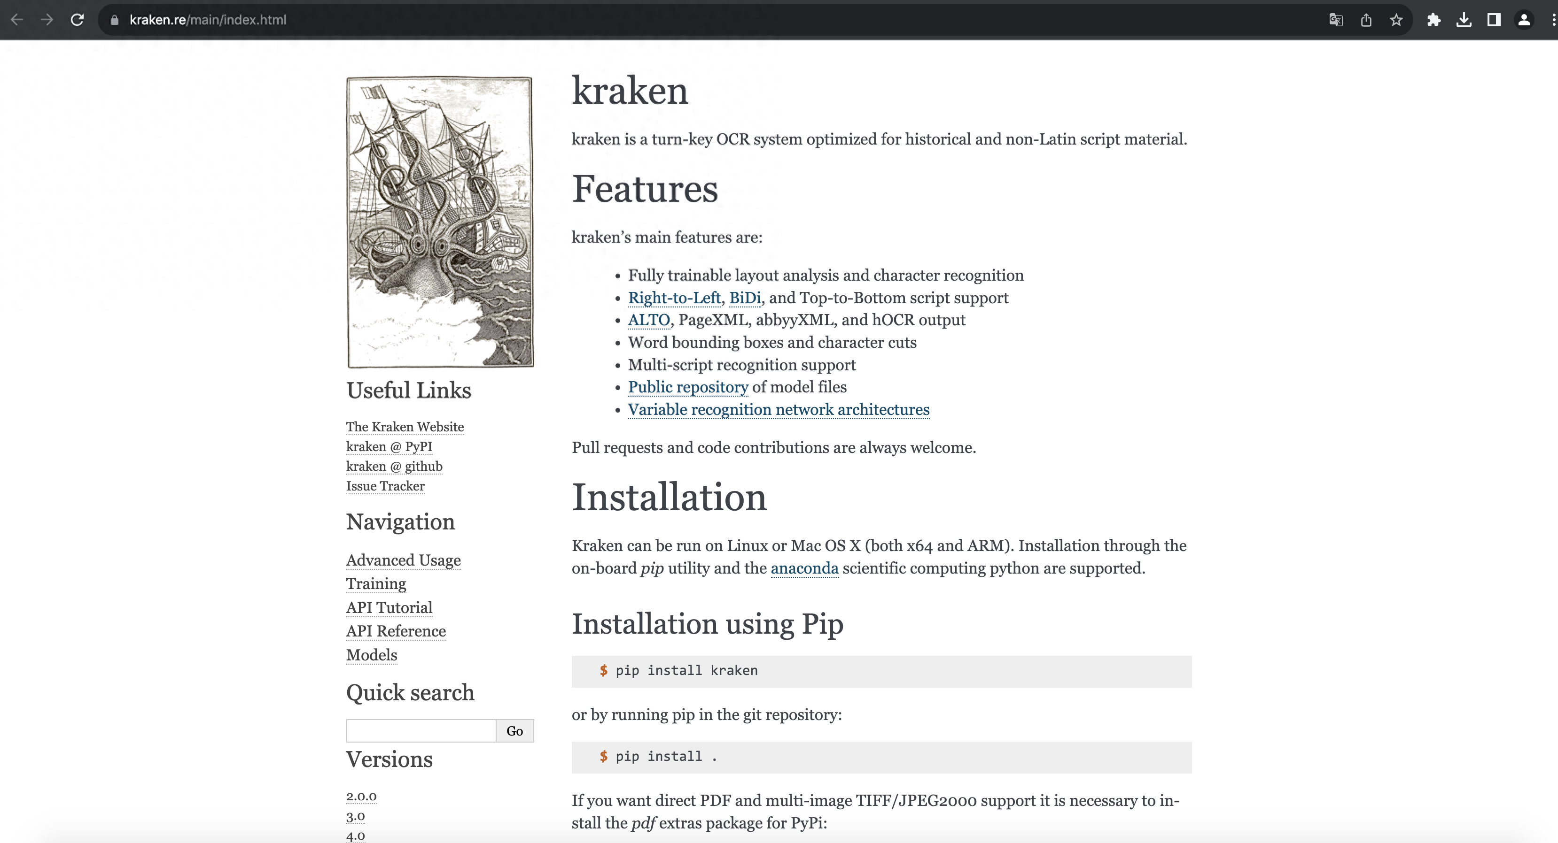This screenshot has height=843, width=1558.
Task: Click the site padlock icon
Action: point(114,20)
